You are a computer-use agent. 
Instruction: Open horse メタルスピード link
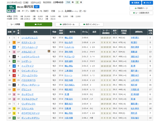[x=28, y=52]
